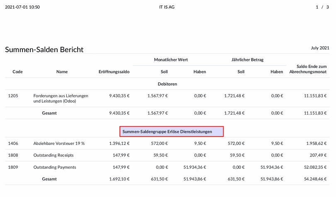
Task: Click the July 2021 period label
Action: pyautogui.click(x=320, y=48)
